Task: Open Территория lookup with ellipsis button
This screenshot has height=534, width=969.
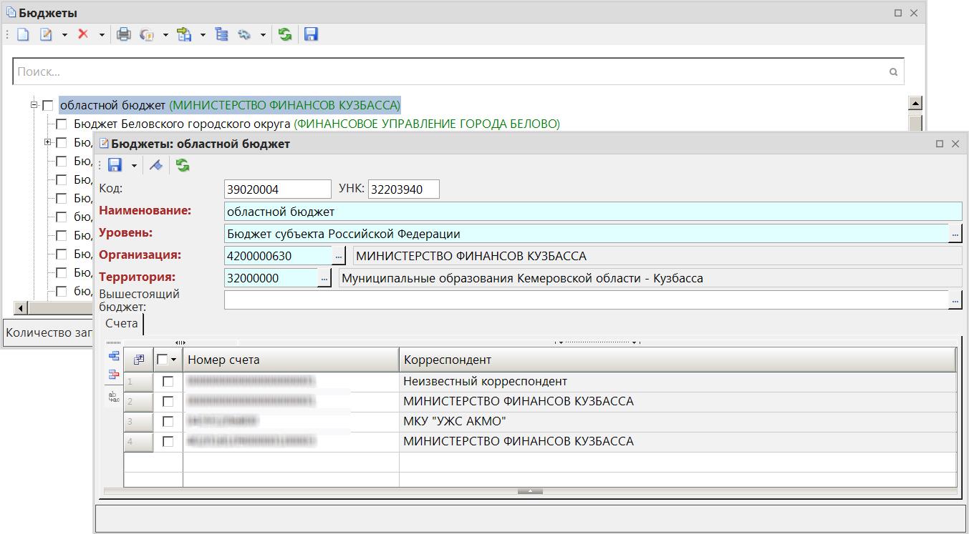Action: click(325, 278)
